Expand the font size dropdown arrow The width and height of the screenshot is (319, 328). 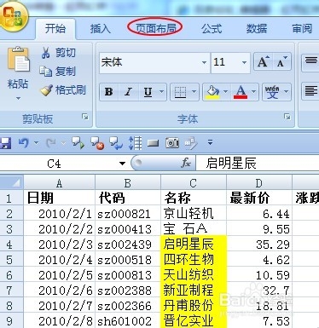244,62
